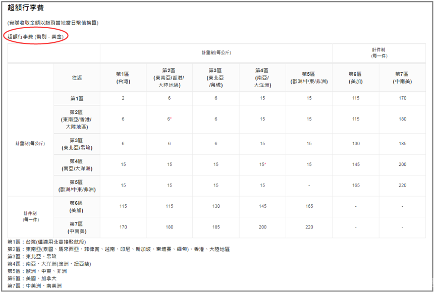Click the 第7區(中南美) column header
This screenshot has height=292, width=434.
402,78
